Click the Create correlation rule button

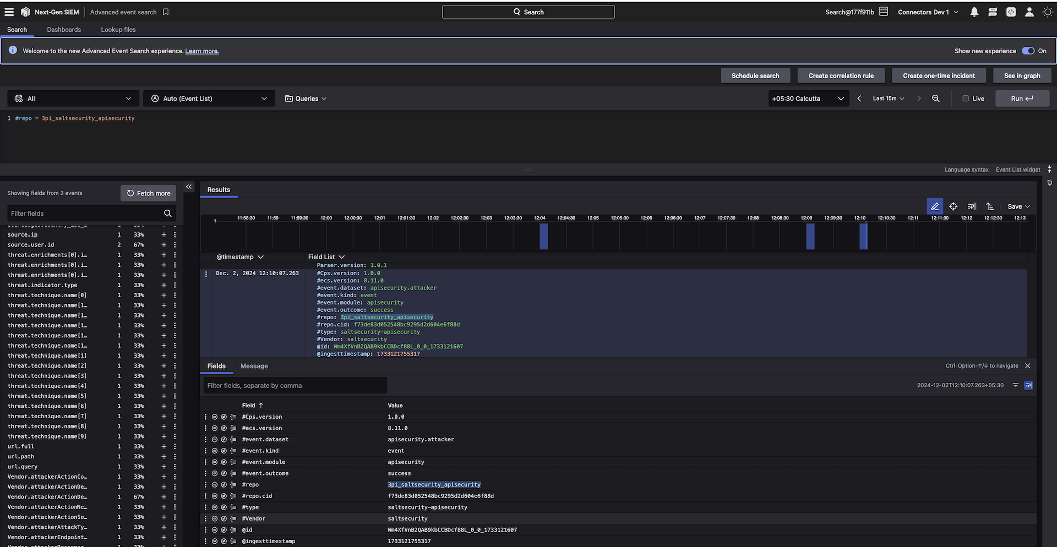[841, 76]
